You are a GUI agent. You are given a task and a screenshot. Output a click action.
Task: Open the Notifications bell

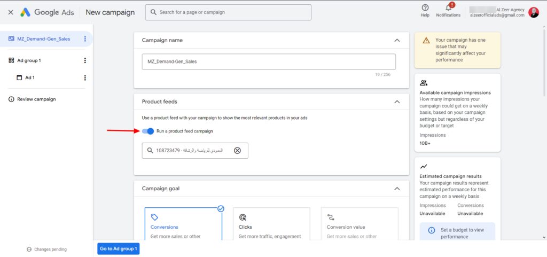click(448, 7)
